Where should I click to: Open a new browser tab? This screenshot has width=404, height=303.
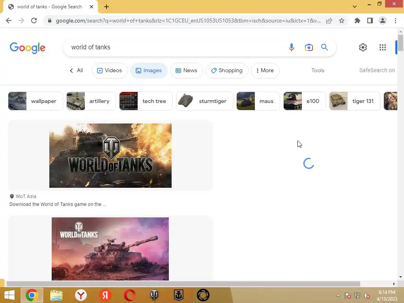(x=107, y=7)
